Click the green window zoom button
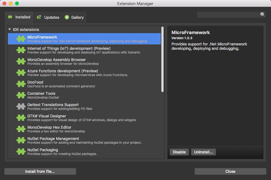The width and height of the screenshot is (271, 180). tap(17, 3)
